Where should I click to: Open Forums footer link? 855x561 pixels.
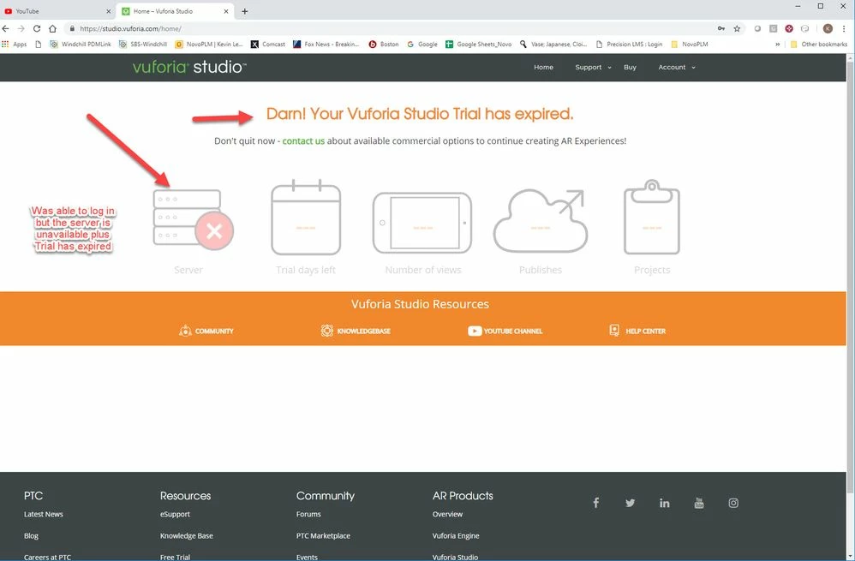(x=308, y=514)
